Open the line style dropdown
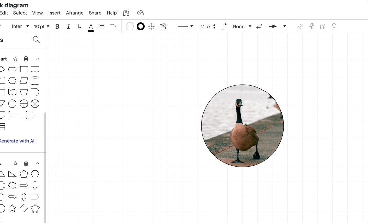Image resolution: width=368 pixels, height=223 pixels. [x=185, y=26]
